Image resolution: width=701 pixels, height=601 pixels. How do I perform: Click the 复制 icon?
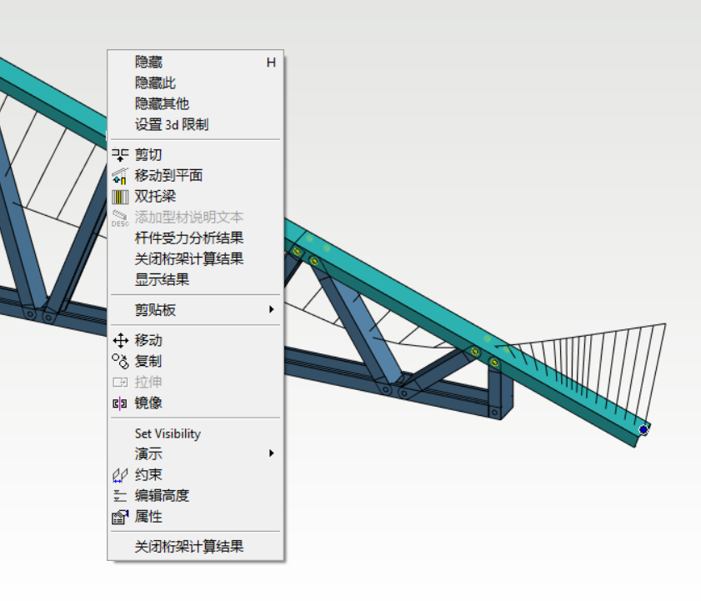click(120, 361)
